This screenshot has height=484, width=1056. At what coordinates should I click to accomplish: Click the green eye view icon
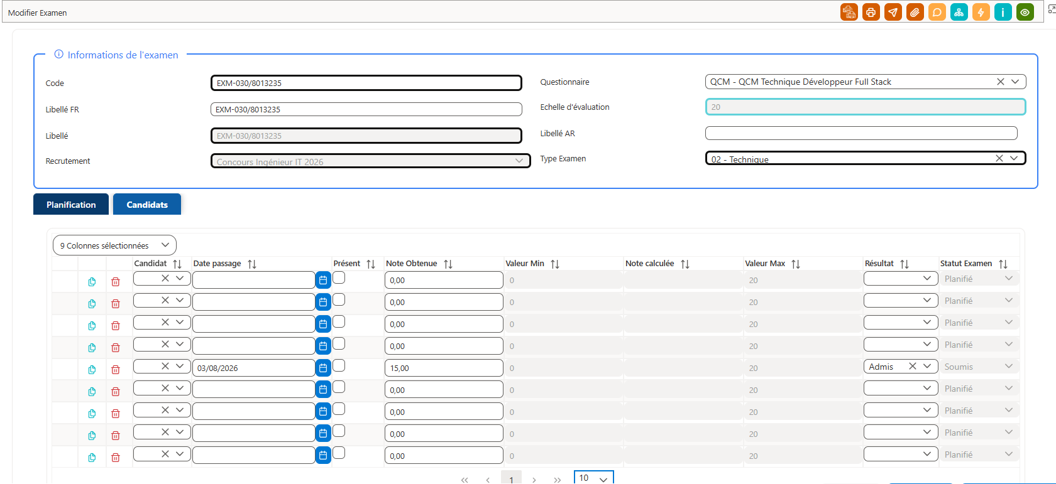(x=1025, y=12)
